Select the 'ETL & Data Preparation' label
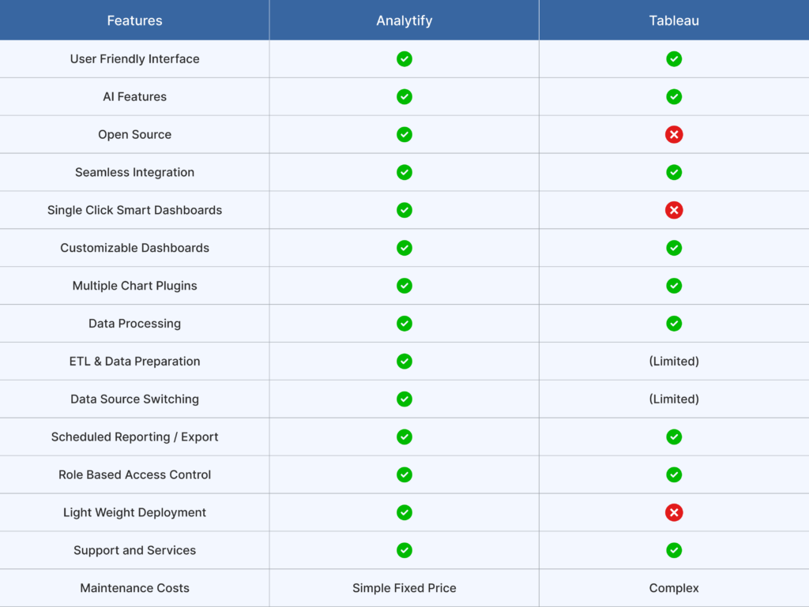The image size is (809, 607). click(134, 362)
